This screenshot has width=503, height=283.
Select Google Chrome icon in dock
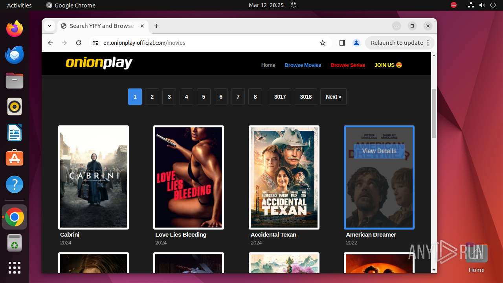click(15, 217)
